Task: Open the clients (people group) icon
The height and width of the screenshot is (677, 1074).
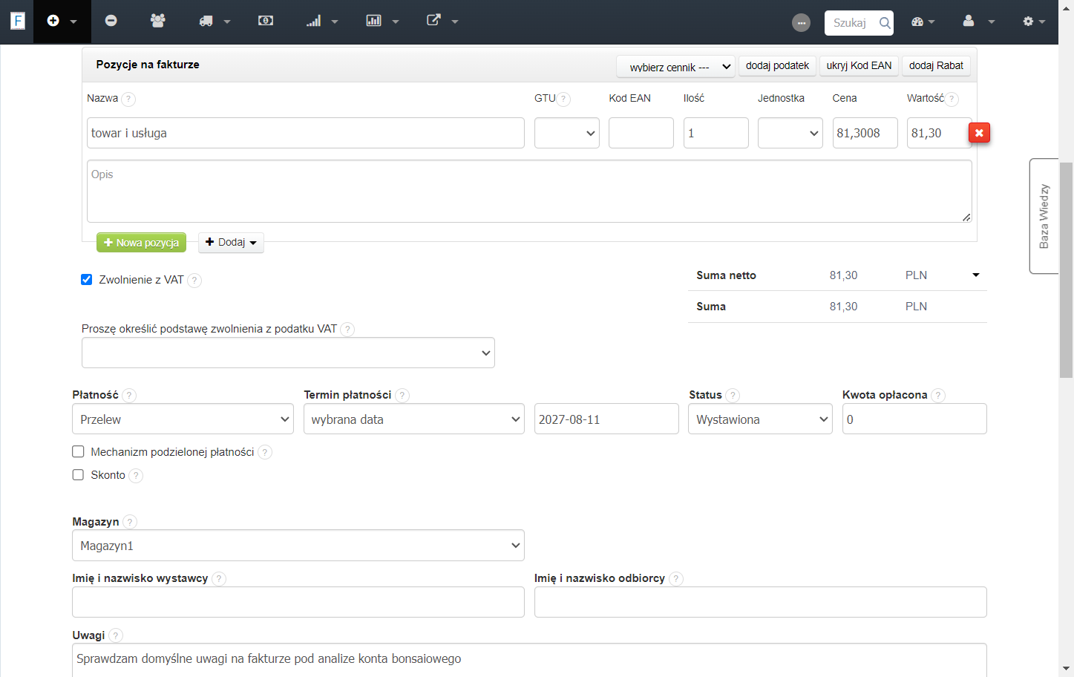Action: (x=157, y=21)
